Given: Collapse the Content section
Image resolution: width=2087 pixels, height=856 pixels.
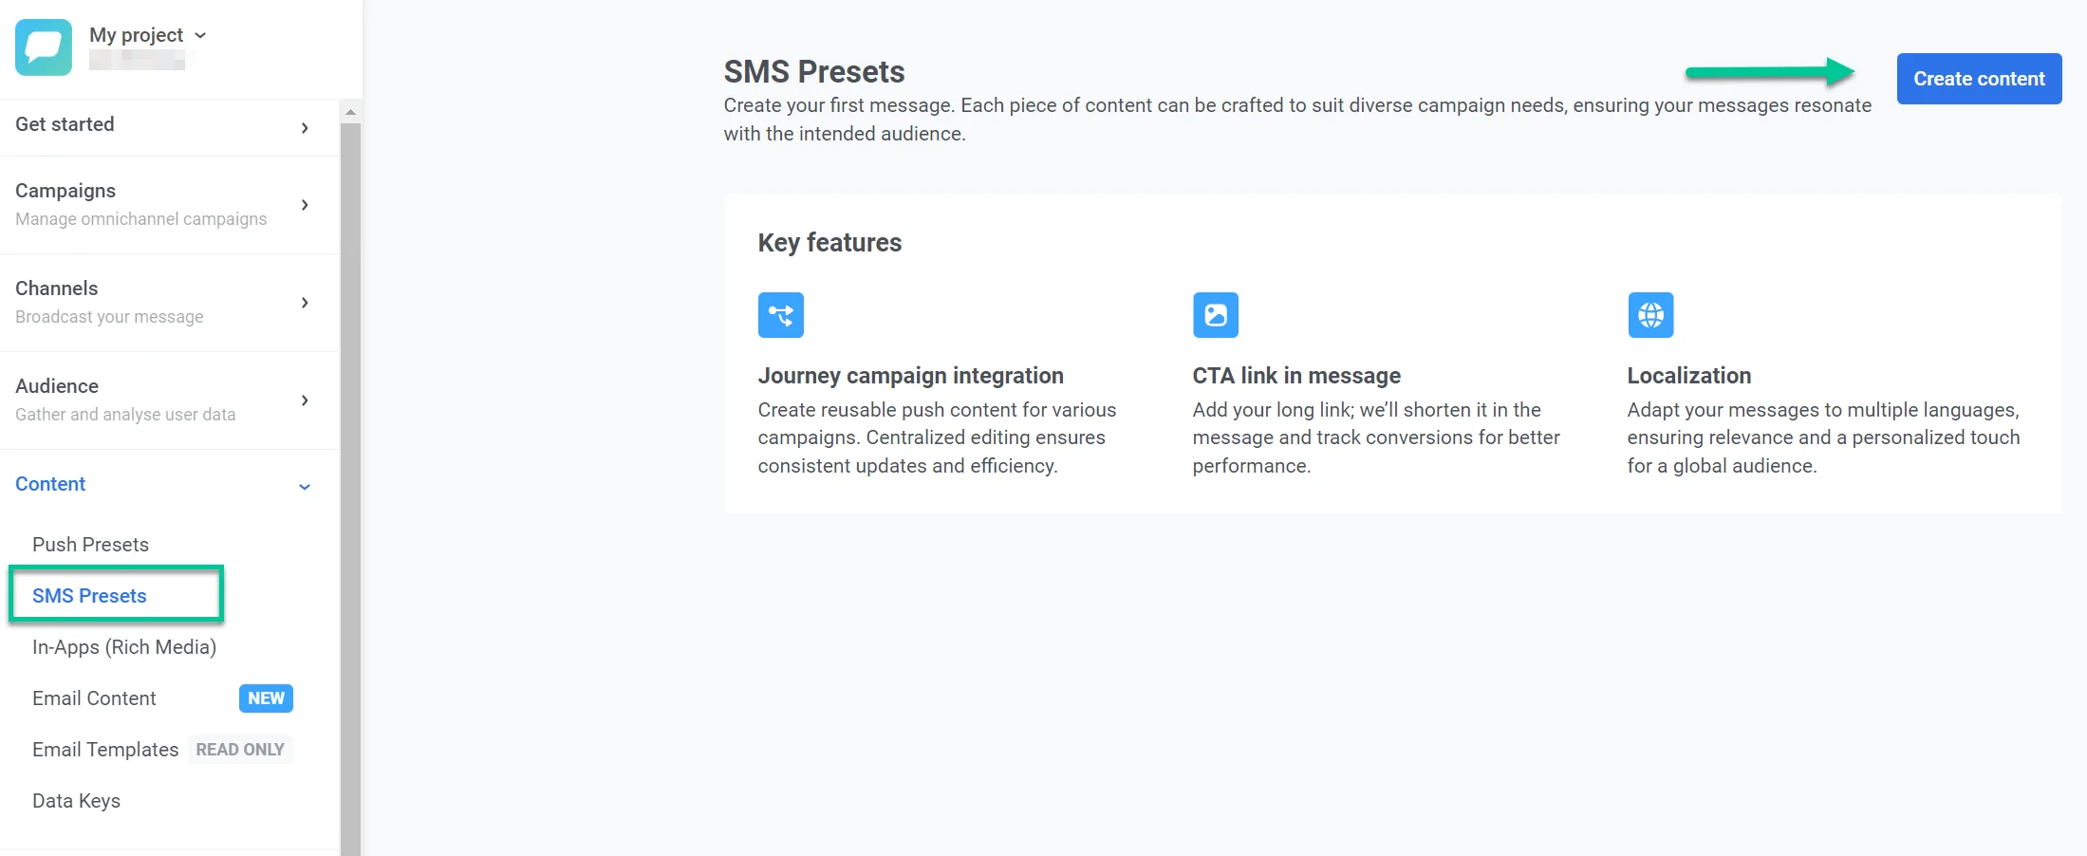Looking at the screenshot, I should pyautogui.click(x=305, y=487).
